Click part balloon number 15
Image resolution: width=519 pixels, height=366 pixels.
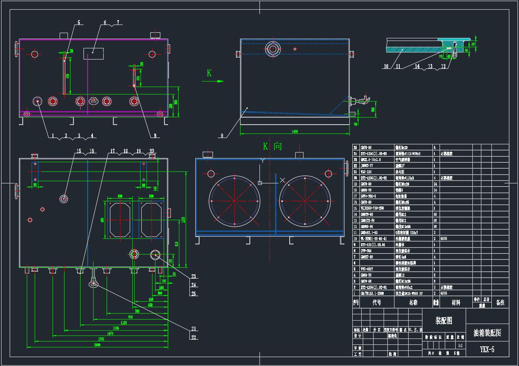(x=79, y=151)
